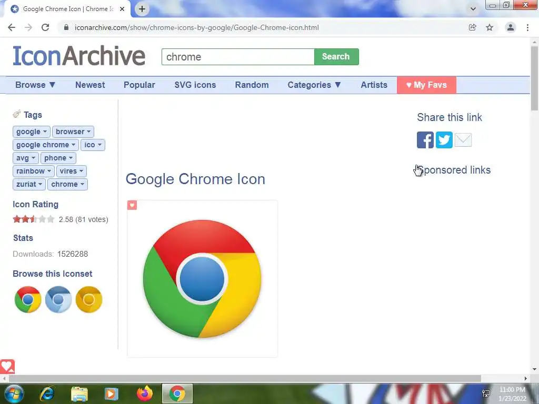
Task: Click the scroll right arrow on horizontal scrollbar
Action: click(x=526, y=379)
